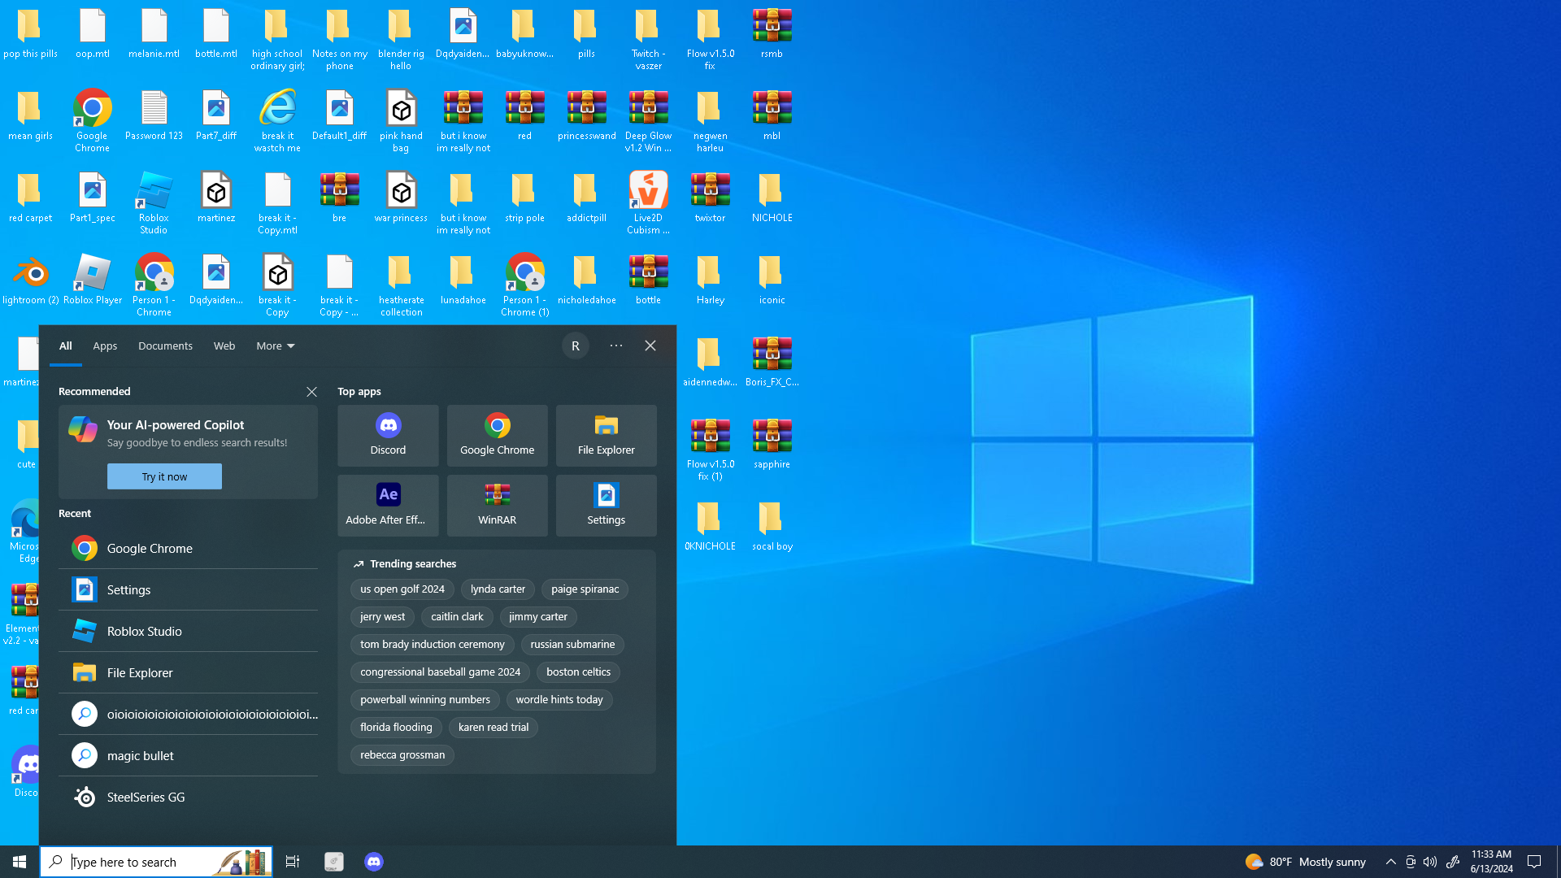
Task: Launch Adobe After Effects tile
Action: tap(388, 505)
